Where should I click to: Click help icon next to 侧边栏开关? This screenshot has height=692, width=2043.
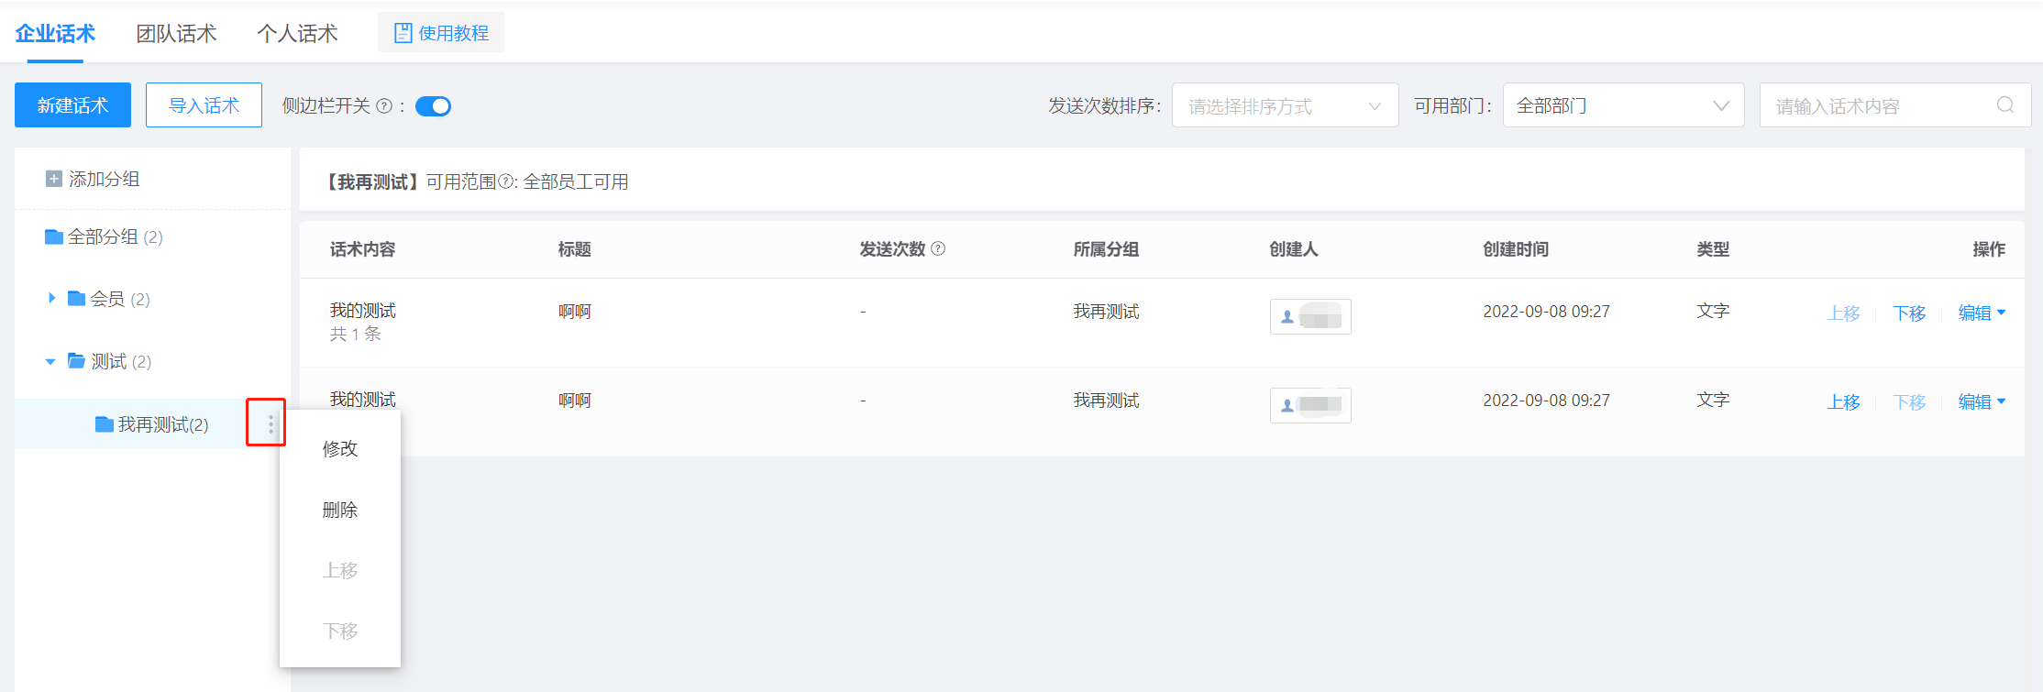pos(385,106)
